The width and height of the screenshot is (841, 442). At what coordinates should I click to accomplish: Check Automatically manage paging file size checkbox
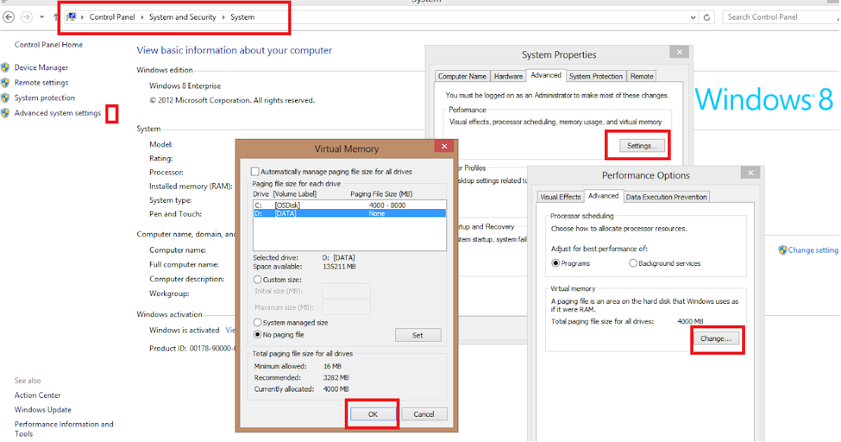[255, 172]
